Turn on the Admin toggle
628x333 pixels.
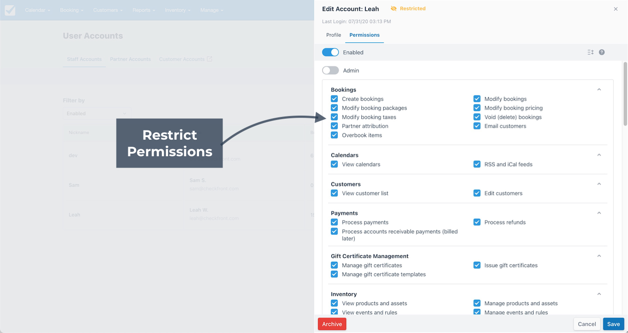click(x=330, y=70)
